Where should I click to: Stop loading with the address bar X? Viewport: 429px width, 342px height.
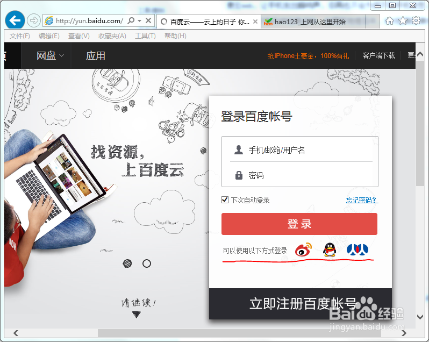coord(148,20)
